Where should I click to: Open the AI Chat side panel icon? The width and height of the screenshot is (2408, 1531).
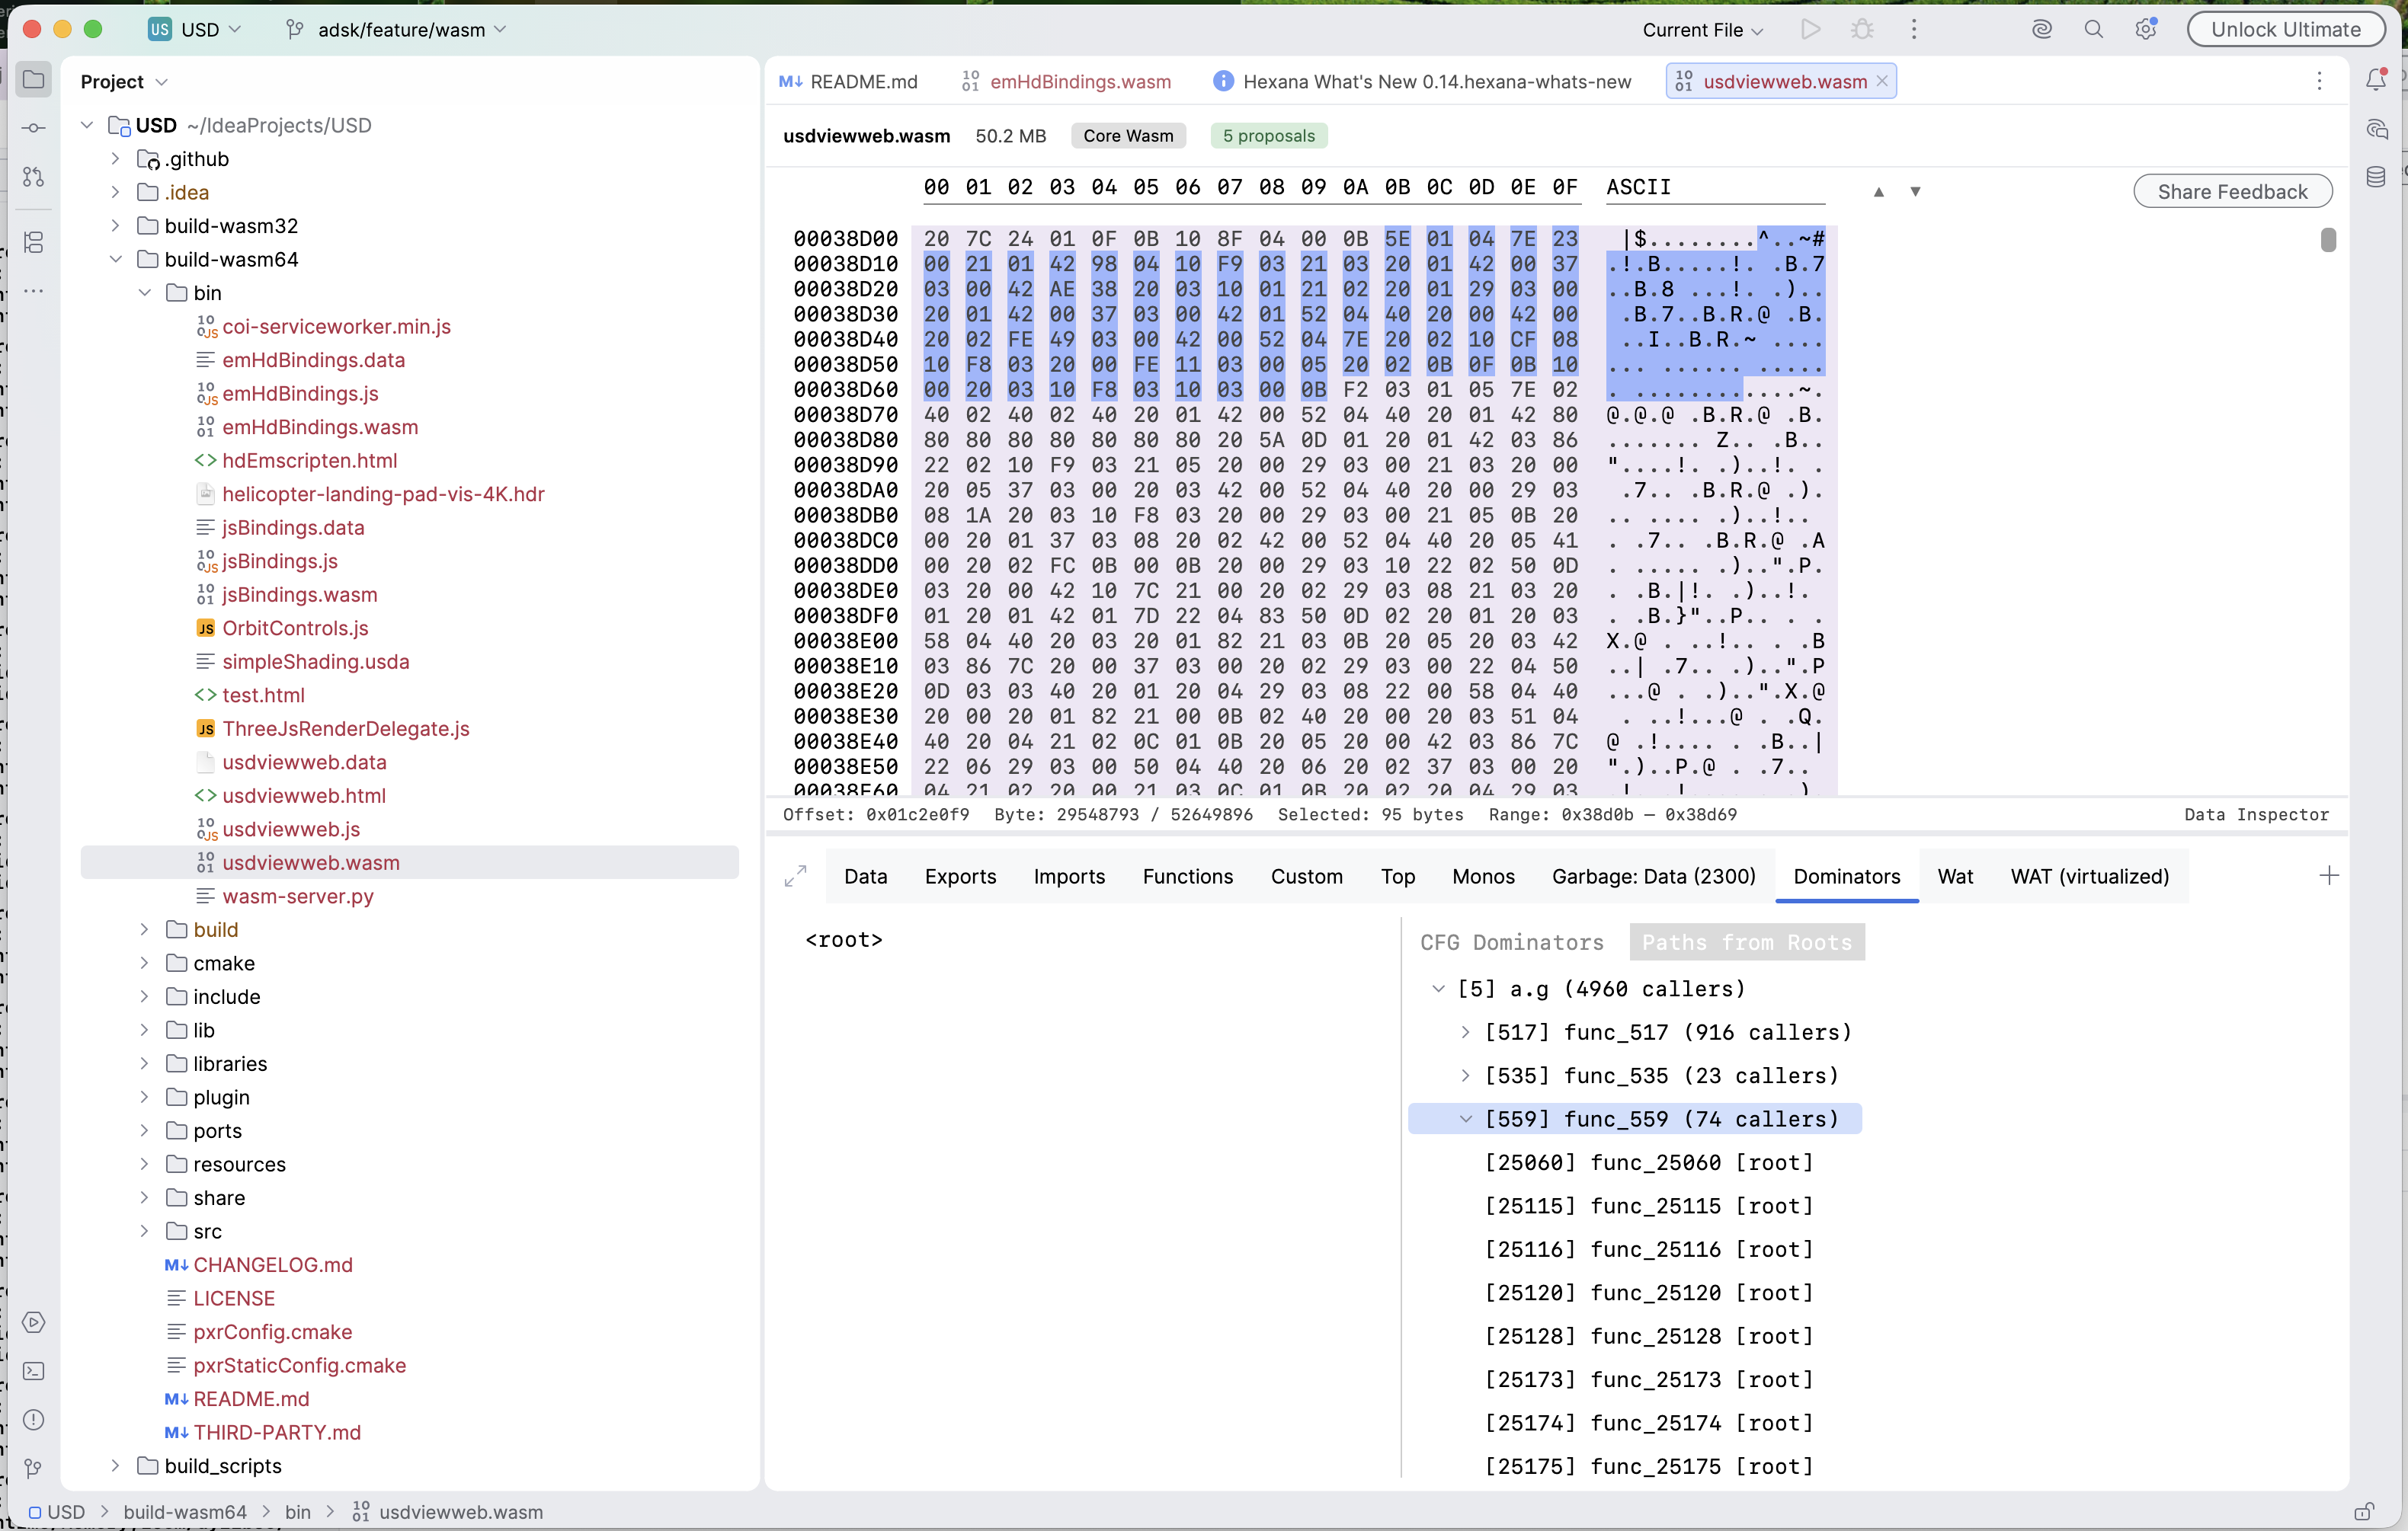point(2377,129)
